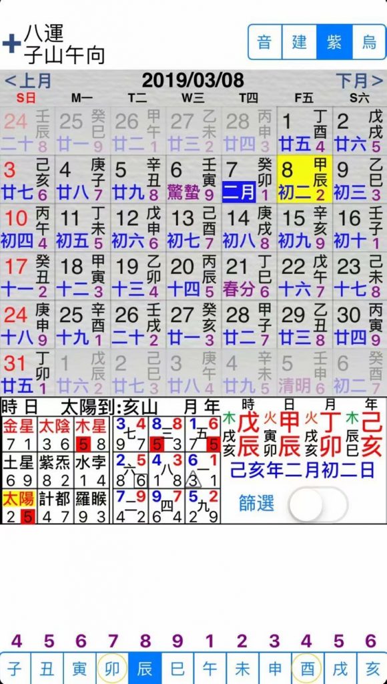Toggle the 篩選 filter switch

[x=318, y=504]
